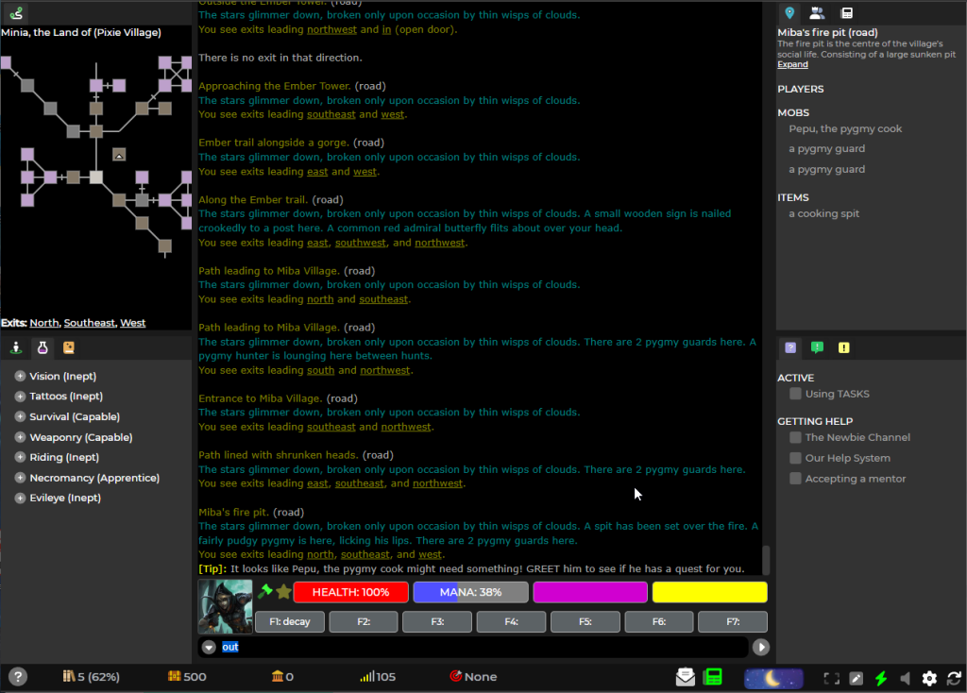Image resolution: width=967 pixels, height=693 pixels.
Task: Click the lightning bolt icon in status bar
Action: coord(881,677)
